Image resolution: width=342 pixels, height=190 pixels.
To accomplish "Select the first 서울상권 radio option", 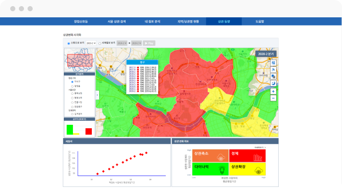I will tap(72, 94).
